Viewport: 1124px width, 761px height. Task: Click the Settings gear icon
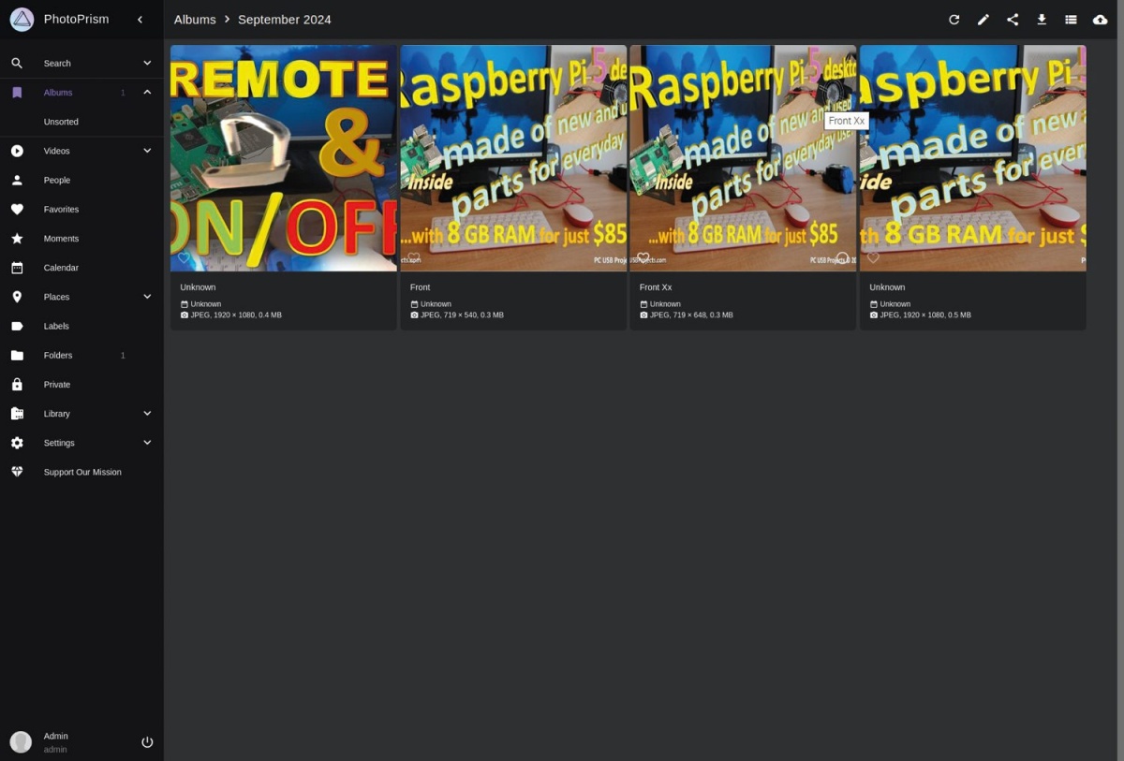tap(17, 443)
